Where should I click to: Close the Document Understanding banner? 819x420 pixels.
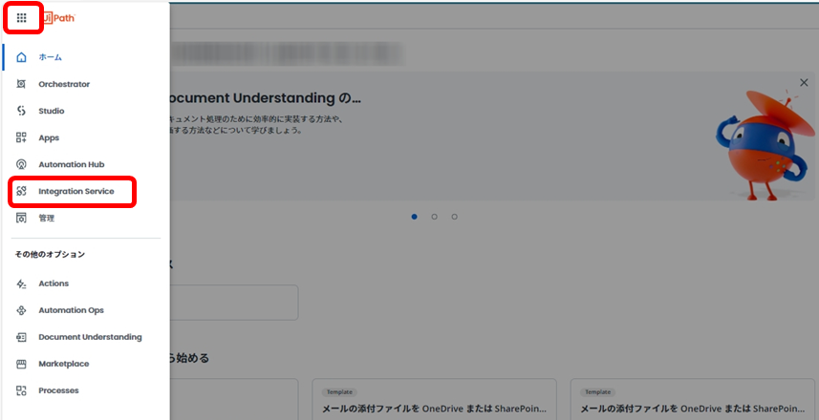[x=804, y=82]
